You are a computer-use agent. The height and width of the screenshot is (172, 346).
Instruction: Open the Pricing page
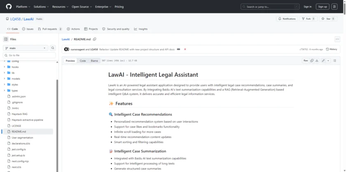tap(119, 7)
